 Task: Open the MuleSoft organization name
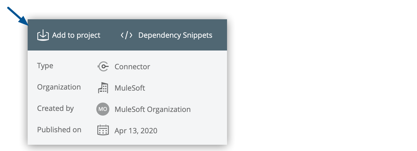(x=130, y=88)
